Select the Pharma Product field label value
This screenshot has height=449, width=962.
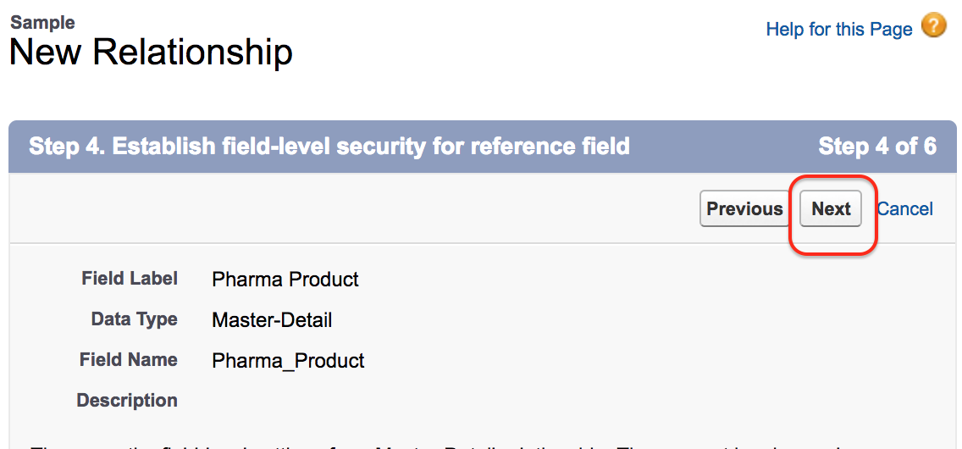click(x=285, y=280)
